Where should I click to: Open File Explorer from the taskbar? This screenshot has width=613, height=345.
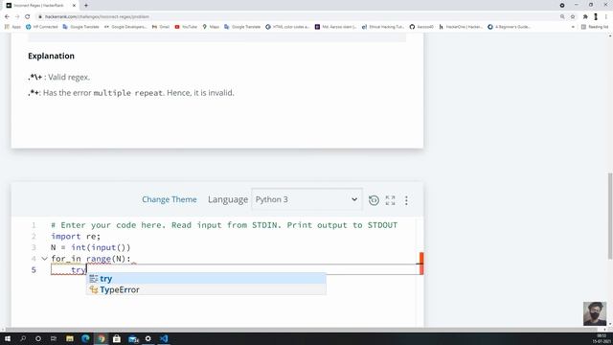70,338
